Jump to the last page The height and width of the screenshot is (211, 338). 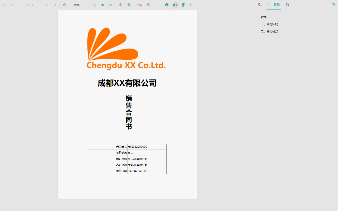coord(55,5)
